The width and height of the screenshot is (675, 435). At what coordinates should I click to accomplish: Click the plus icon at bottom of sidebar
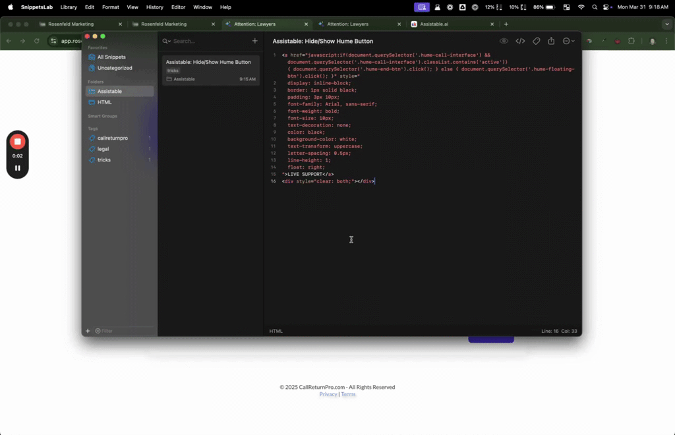pyautogui.click(x=88, y=330)
